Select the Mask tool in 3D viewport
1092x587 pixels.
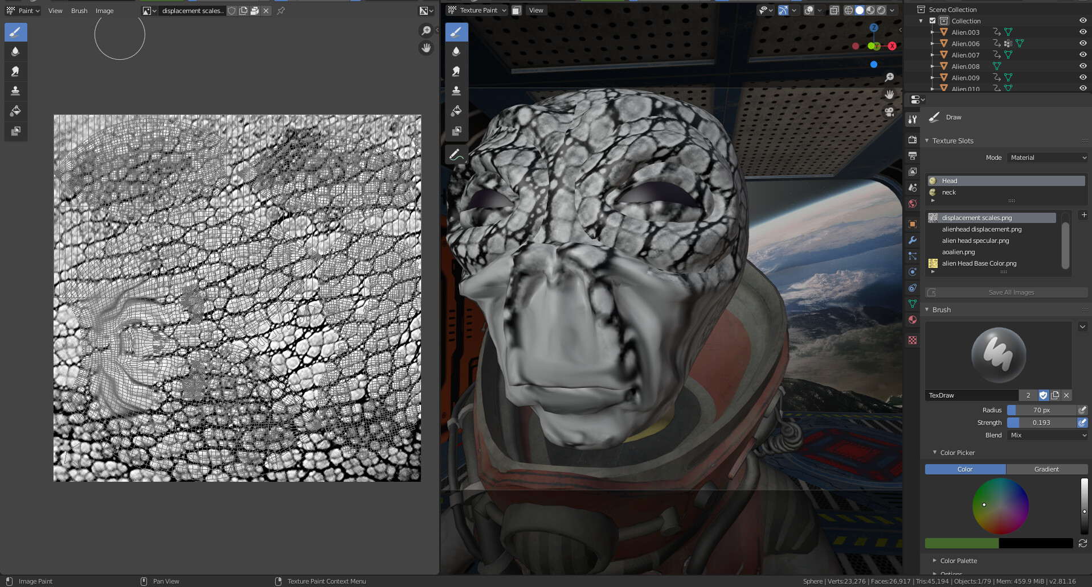(456, 131)
